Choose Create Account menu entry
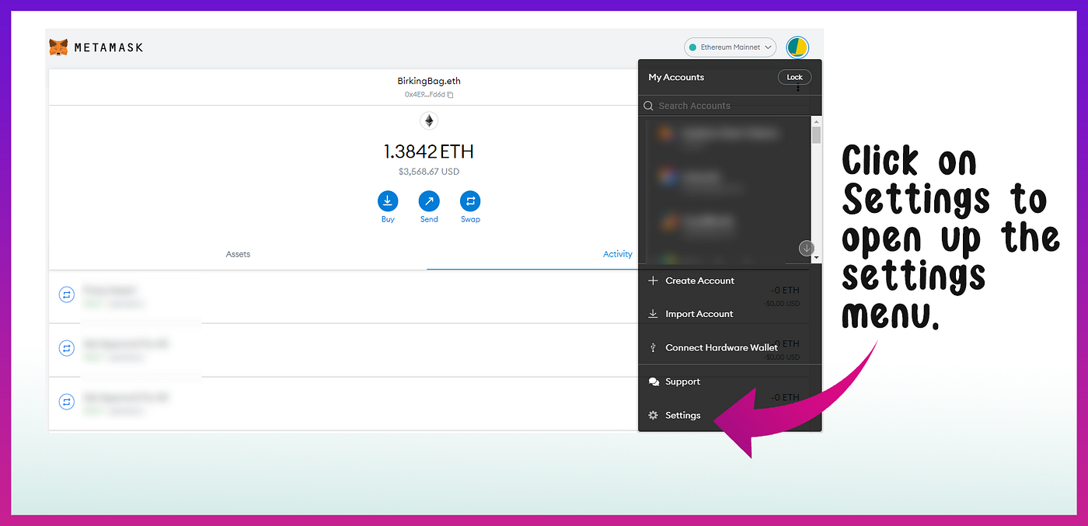Image resolution: width=1088 pixels, height=526 pixels. pos(729,280)
